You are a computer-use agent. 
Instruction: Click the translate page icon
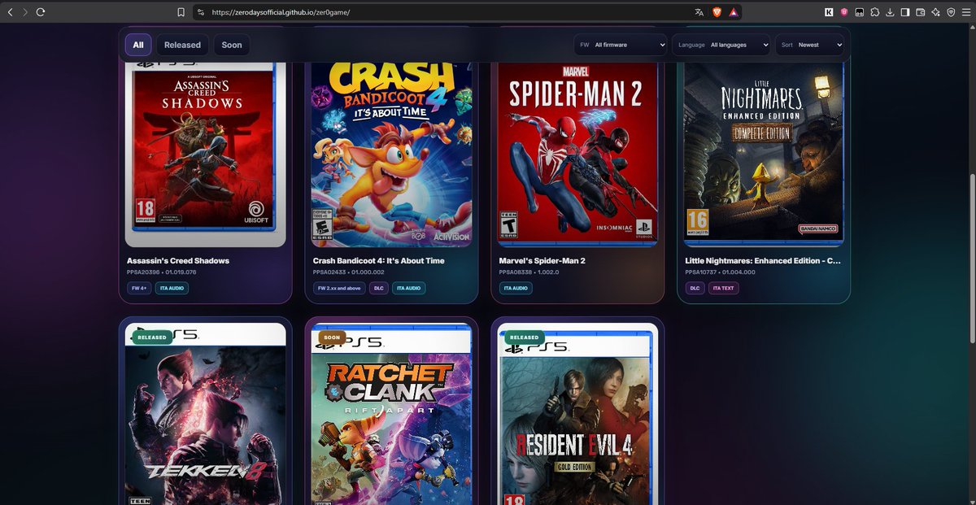(x=699, y=12)
